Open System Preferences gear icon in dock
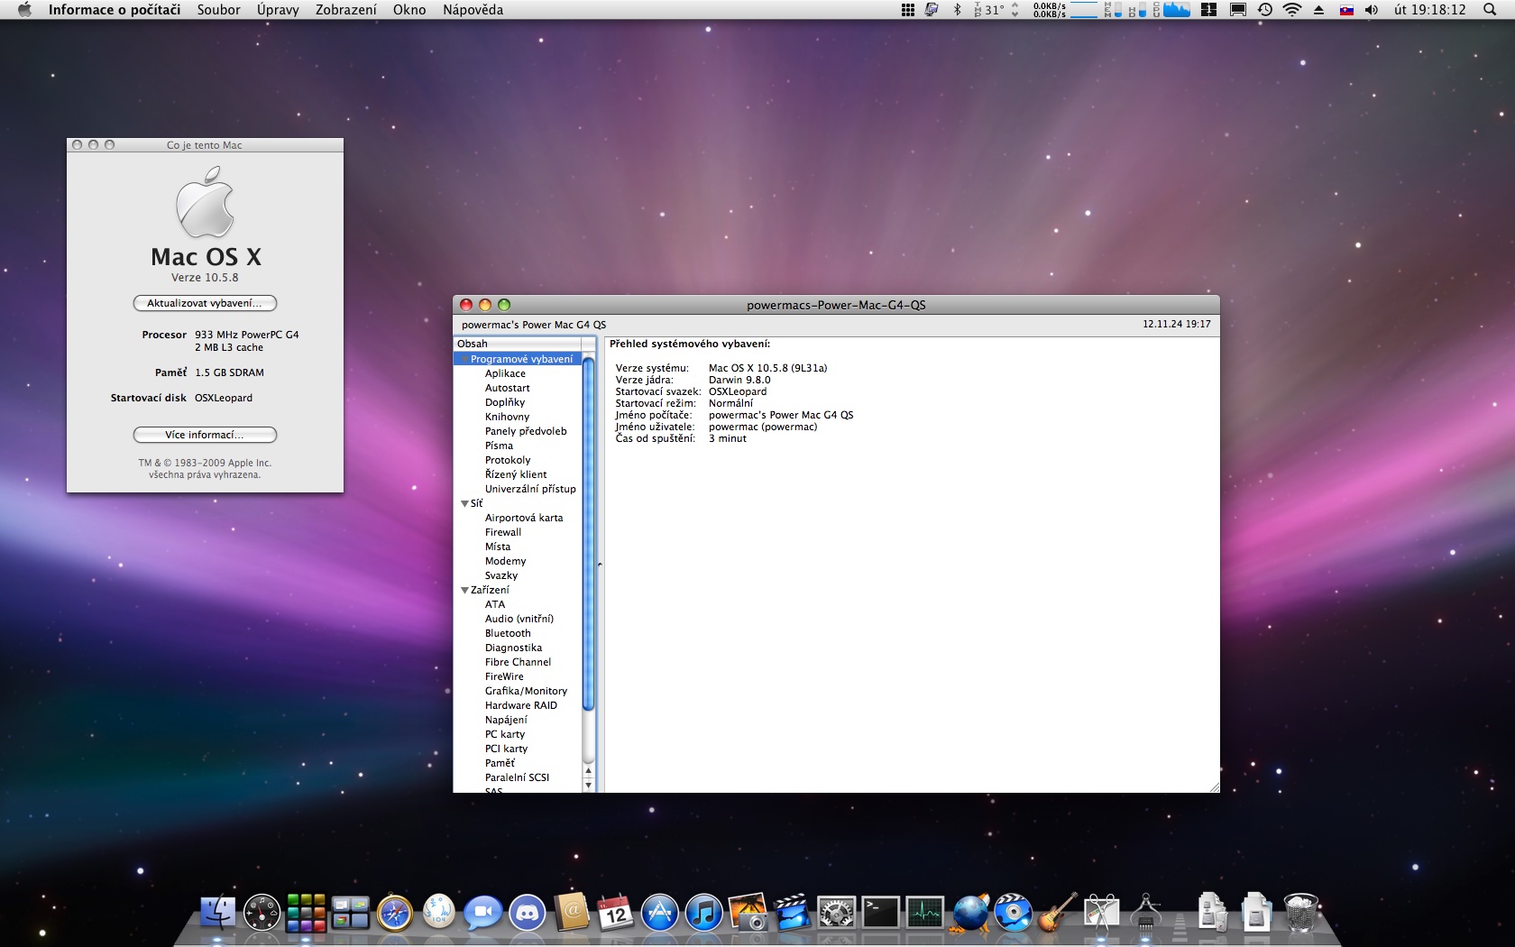The width and height of the screenshot is (1515, 947). [836, 913]
